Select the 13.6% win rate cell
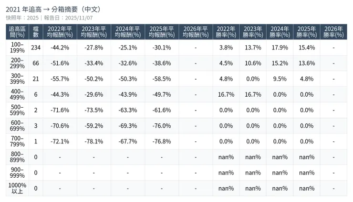The width and height of the screenshot is (353, 202). point(307,63)
